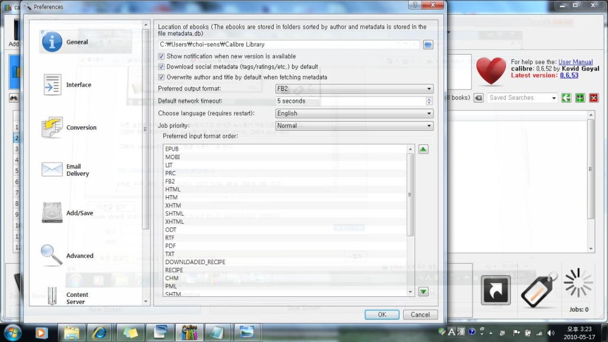The image size is (608, 342).
Task: Select DOWNLOADED_RECIPE in input format list
Action: 286,262
